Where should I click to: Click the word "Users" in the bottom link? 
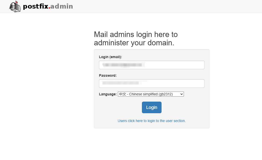click(122, 121)
